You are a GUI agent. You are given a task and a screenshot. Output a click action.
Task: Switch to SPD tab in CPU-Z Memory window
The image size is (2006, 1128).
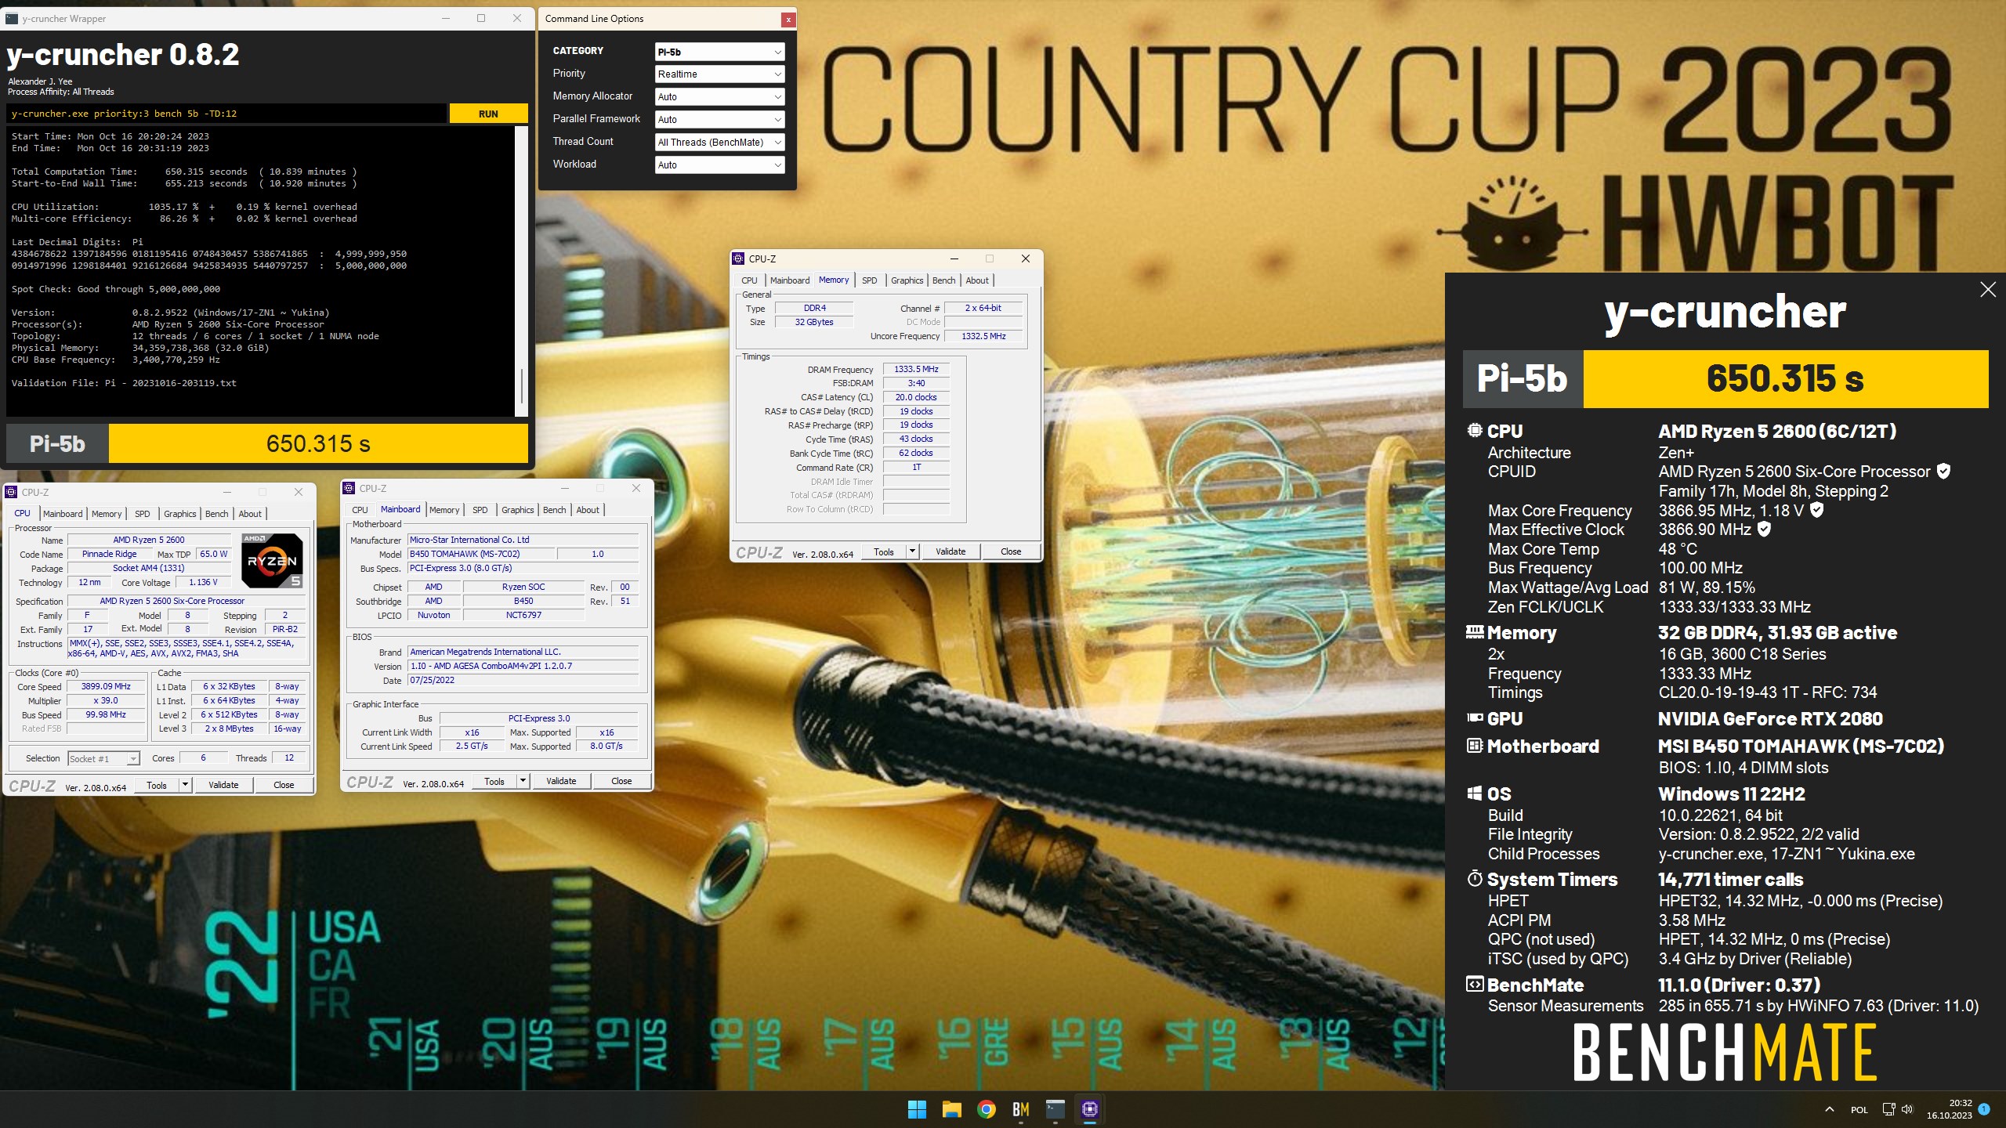869,280
